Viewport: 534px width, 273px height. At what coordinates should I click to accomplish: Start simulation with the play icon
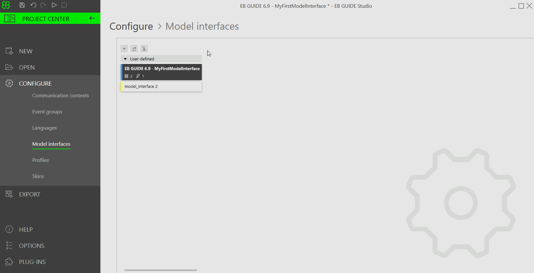click(x=54, y=5)
